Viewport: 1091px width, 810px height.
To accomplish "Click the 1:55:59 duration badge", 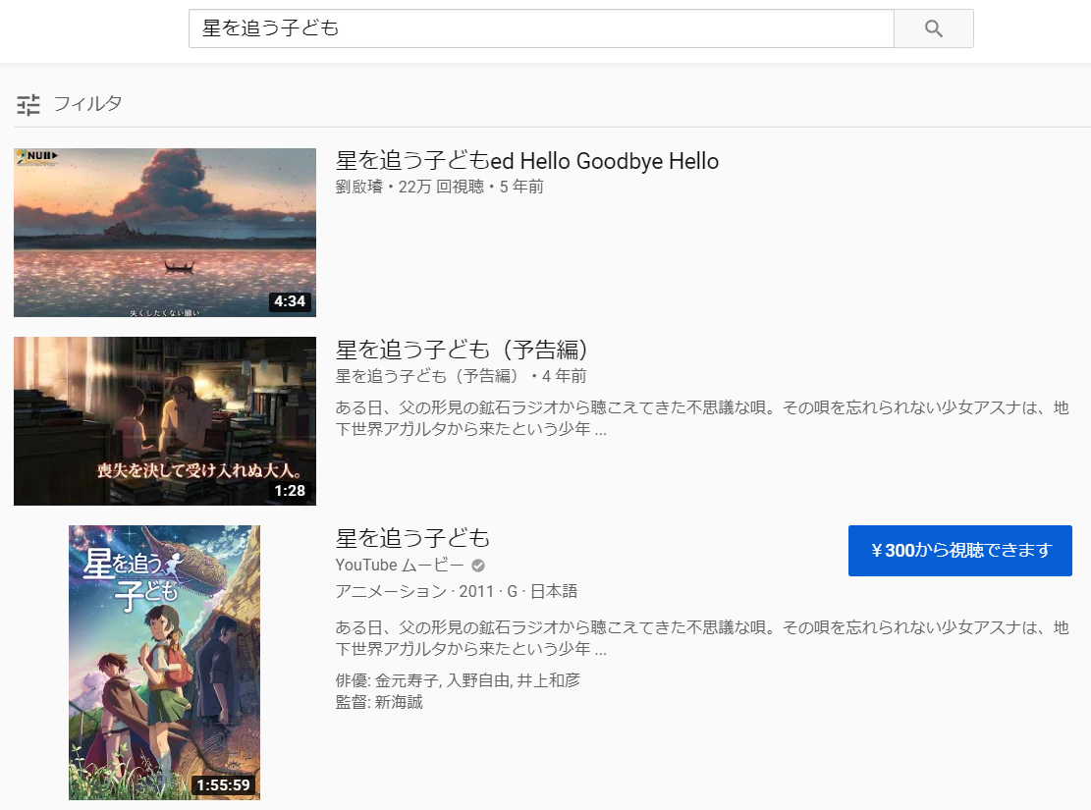I will [x=223, y=784].
